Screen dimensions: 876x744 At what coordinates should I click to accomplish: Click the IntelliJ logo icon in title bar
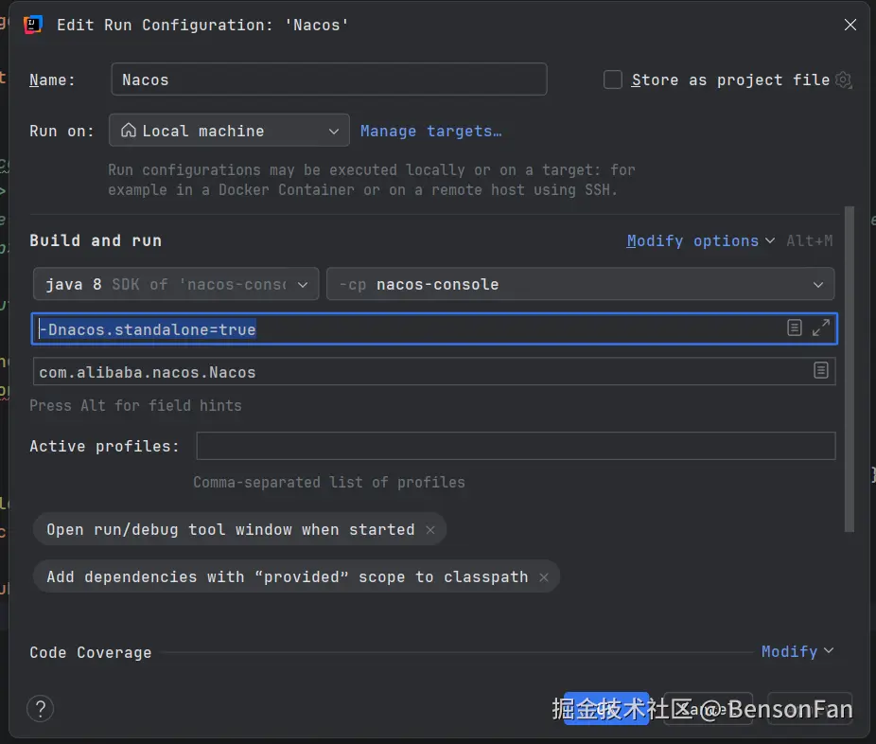(33, 25)
